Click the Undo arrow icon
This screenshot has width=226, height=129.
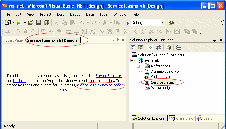point(82,23)
